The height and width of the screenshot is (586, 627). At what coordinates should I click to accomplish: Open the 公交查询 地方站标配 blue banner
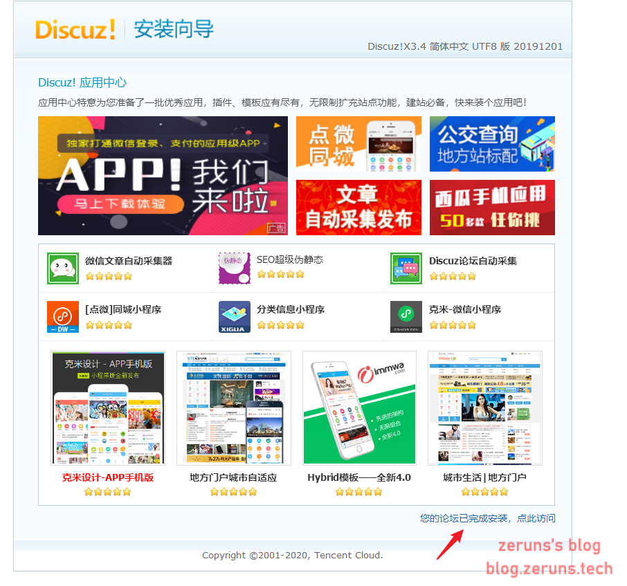pos(492,144)
